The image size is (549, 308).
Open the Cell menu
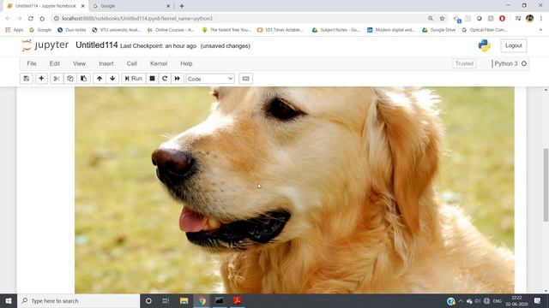pyautogui.click(x=131, y=63)
